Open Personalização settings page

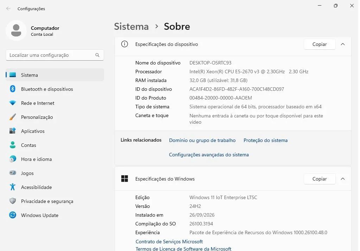click(x=55, y=117)
